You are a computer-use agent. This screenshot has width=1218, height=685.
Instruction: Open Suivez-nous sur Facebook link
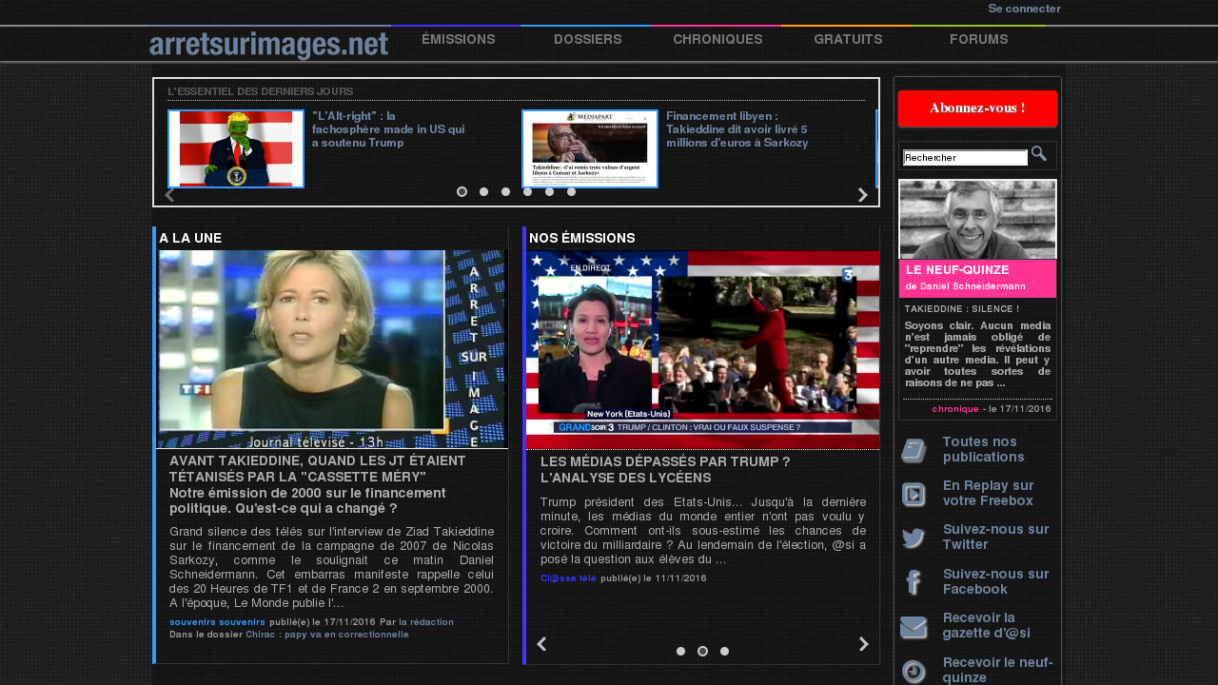tap(996, 581)
